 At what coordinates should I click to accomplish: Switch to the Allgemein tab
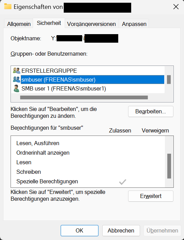pos(19,24)
